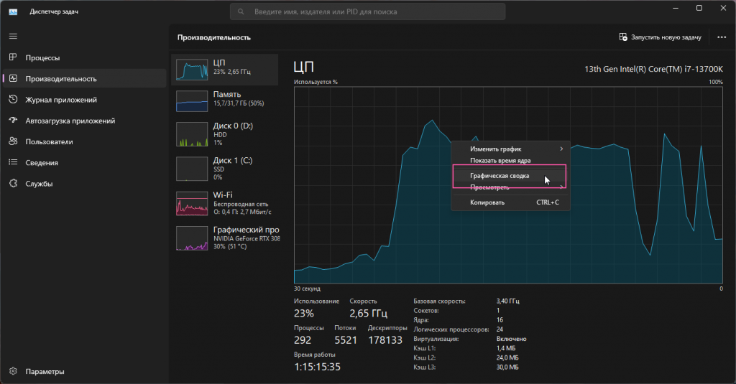
Task: Open the hamburger navigation menu
Action: (x=13, y=36)
